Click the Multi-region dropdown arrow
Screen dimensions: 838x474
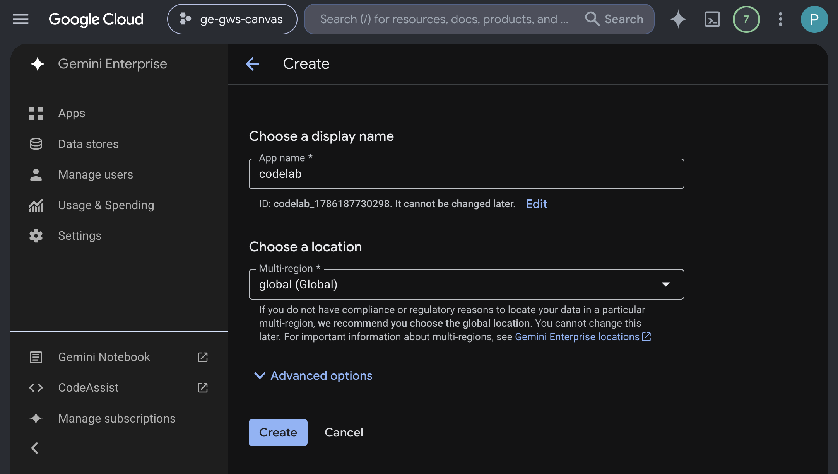tap(665, 284)
